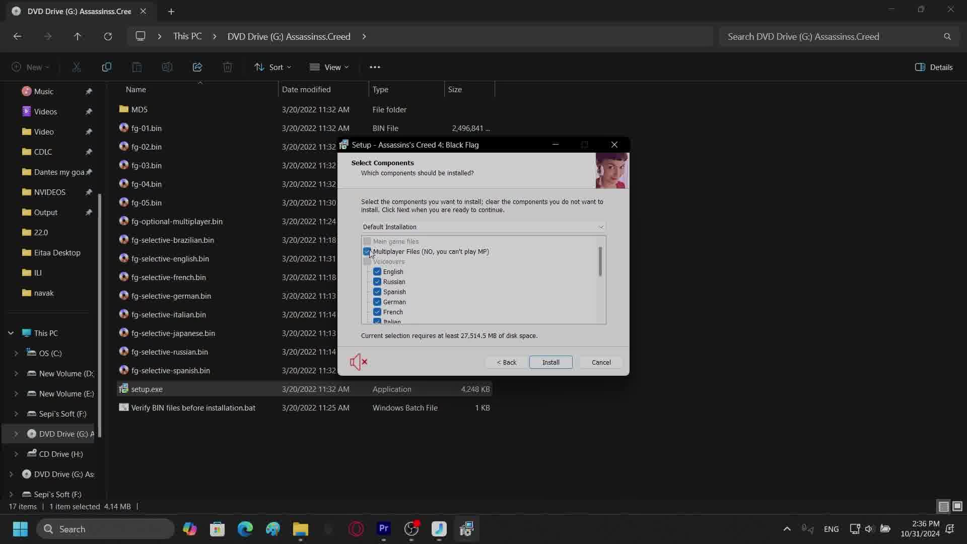Screen dimensions: 967x544
Task: Open Microsoft Store from taskbar
Action: coord(217,529)
